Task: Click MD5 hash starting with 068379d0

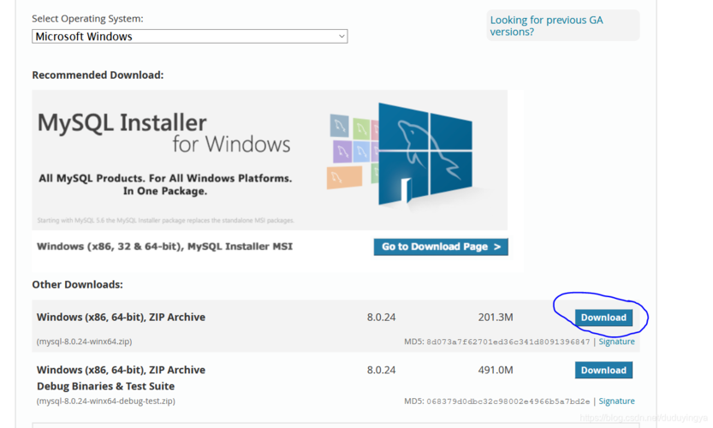Action: tap(508, 401)
